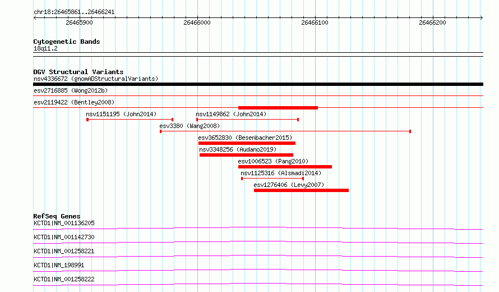Open nsv1125316 (Alsmadi2014) label

point(281,173)
